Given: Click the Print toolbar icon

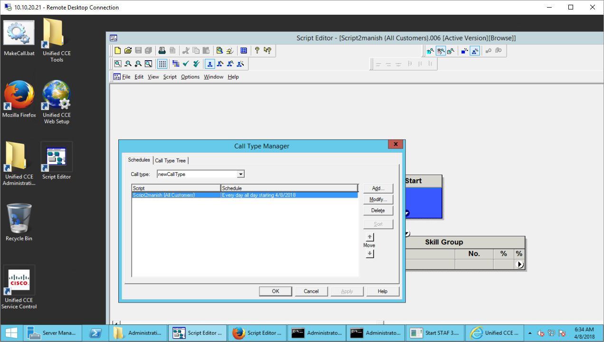Looking at the screenshot, I should [162, 50].
